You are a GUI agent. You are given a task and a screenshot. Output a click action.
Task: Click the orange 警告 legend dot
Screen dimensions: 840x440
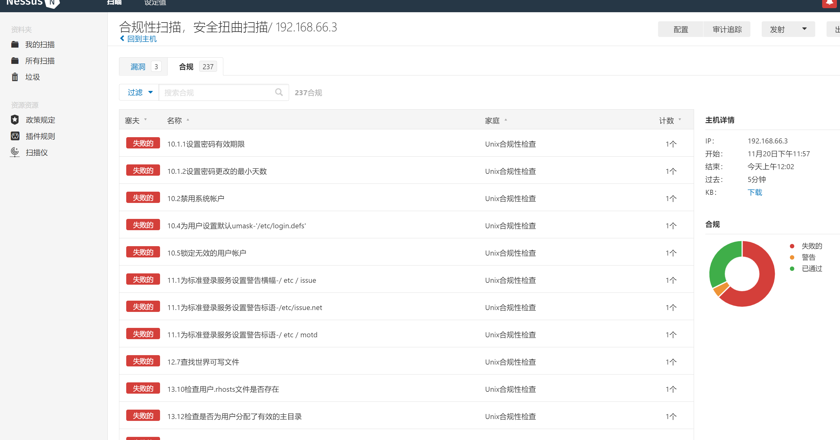click(792, 257)
